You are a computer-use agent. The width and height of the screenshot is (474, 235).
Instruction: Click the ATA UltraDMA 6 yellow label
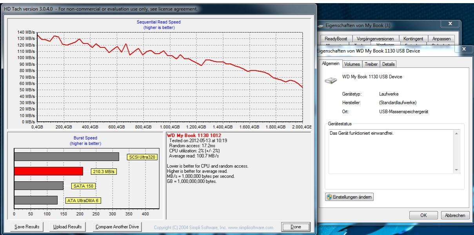pos(83,201)
